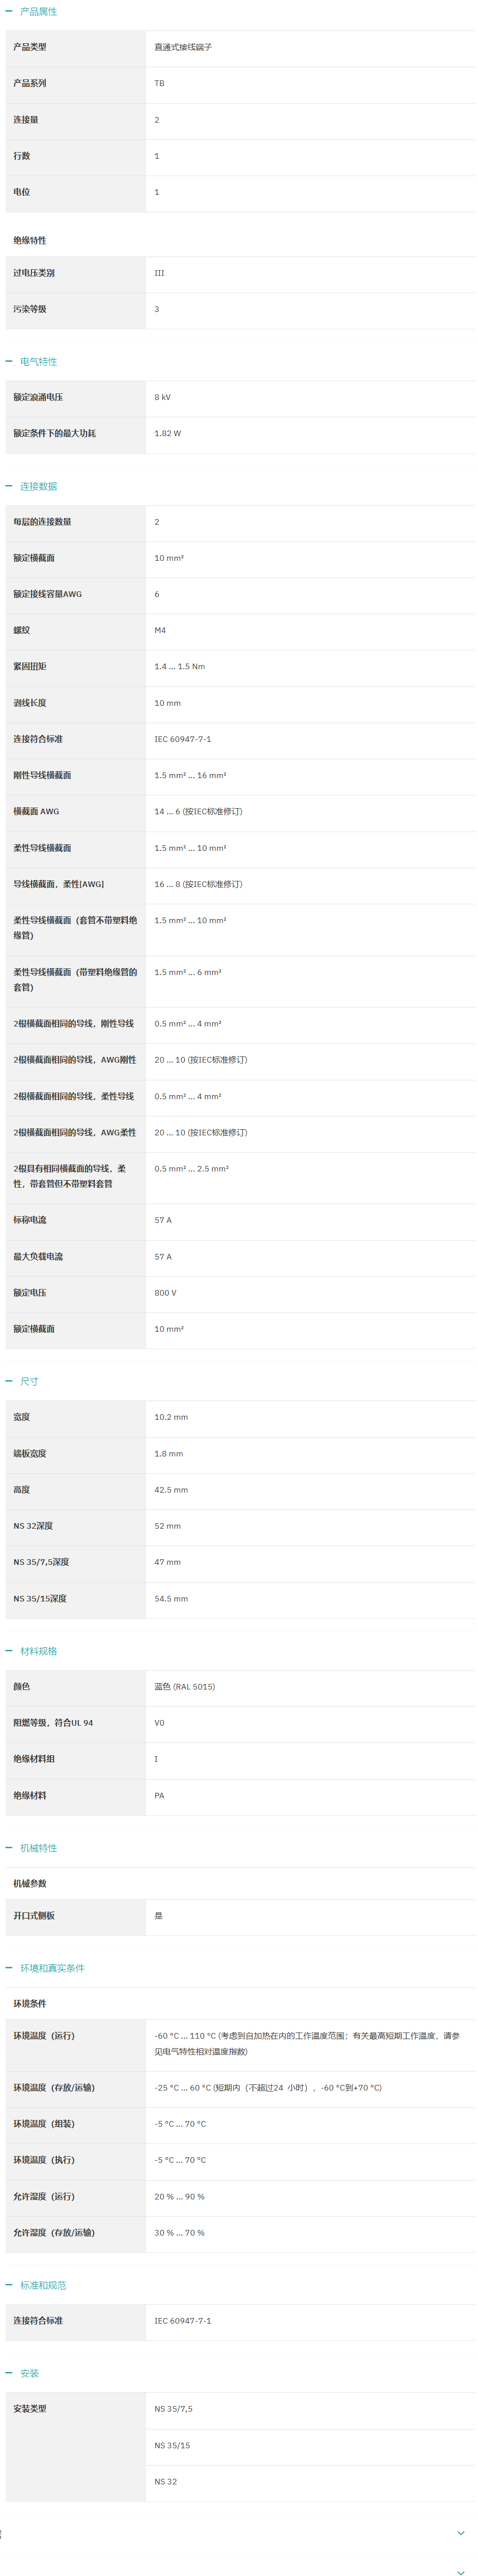Click the 开口式侧板 label
Image resolution: width=478 pixels, height=2576 pixels.
34,1916
